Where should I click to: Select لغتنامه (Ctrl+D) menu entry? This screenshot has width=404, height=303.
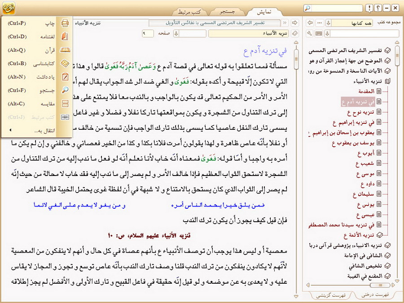(x=37, y=37)
